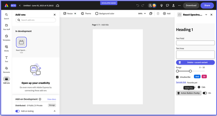Viewport: 217px width, 116px height.
Task: Click the Or button
Action: 204,77
